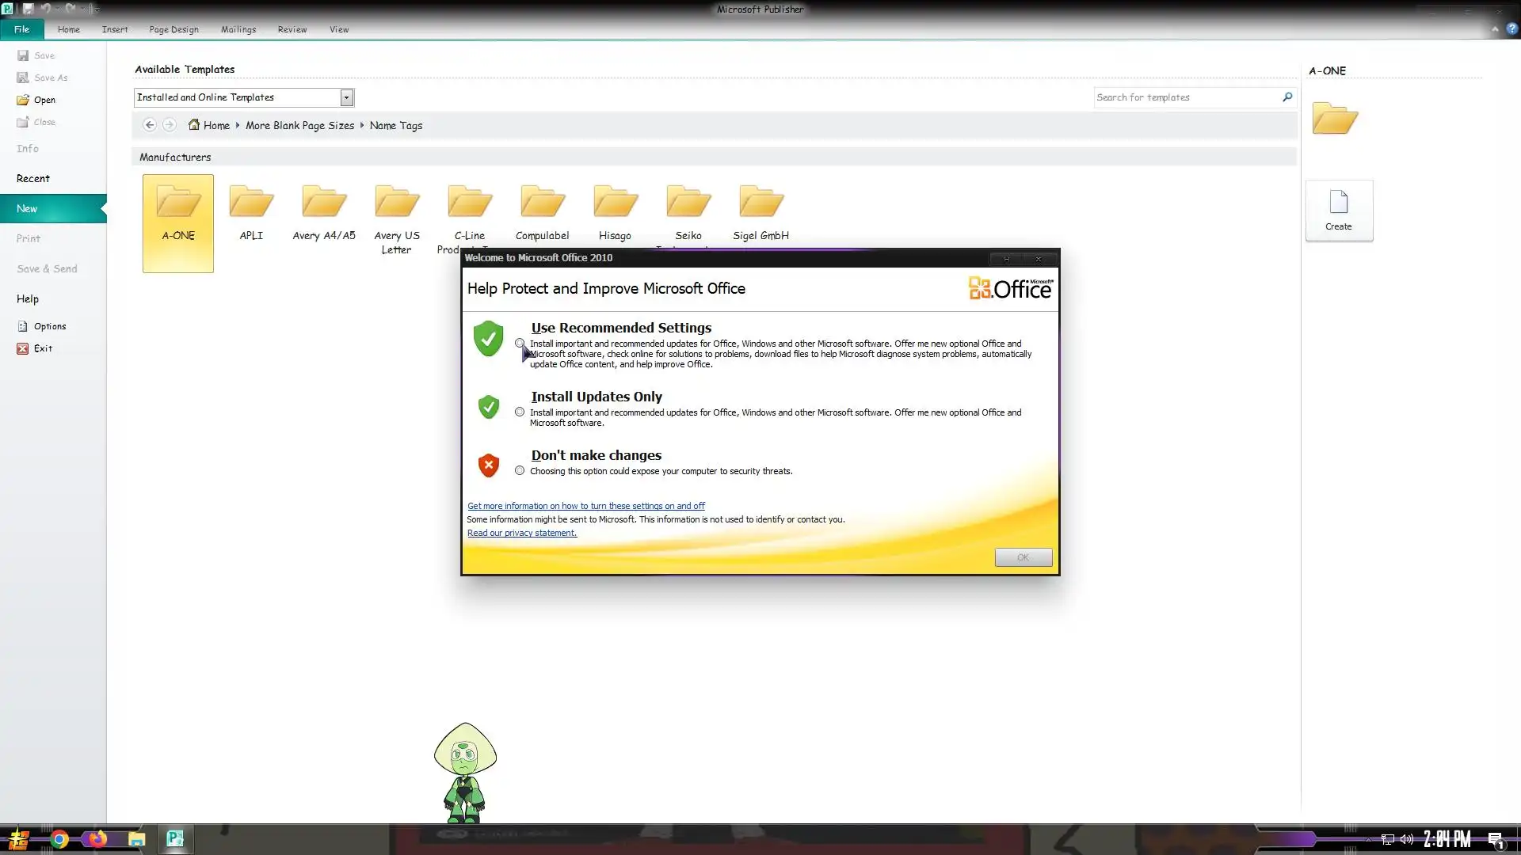
Task: Select Use Recommended Settings radio button
Action: pos(520,344)
